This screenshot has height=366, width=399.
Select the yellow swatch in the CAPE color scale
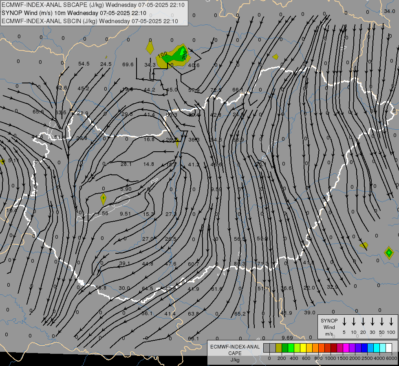(x=303, y=348)
